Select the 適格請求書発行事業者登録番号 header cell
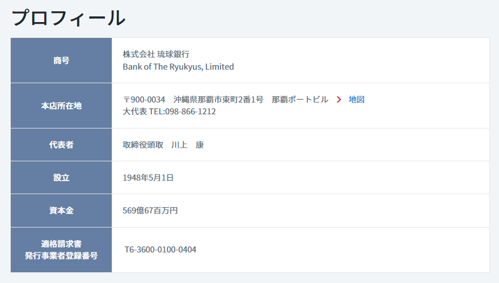The width and height of the screenshot is (499, 283). [x=61, y=250]
